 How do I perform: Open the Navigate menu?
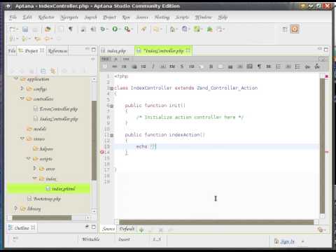(x=69, y=17)
